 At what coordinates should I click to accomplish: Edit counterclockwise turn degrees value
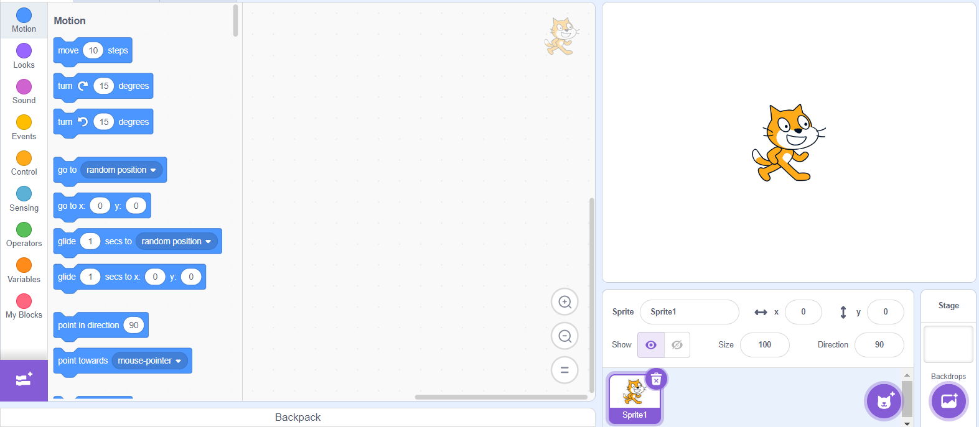[104, 122]
